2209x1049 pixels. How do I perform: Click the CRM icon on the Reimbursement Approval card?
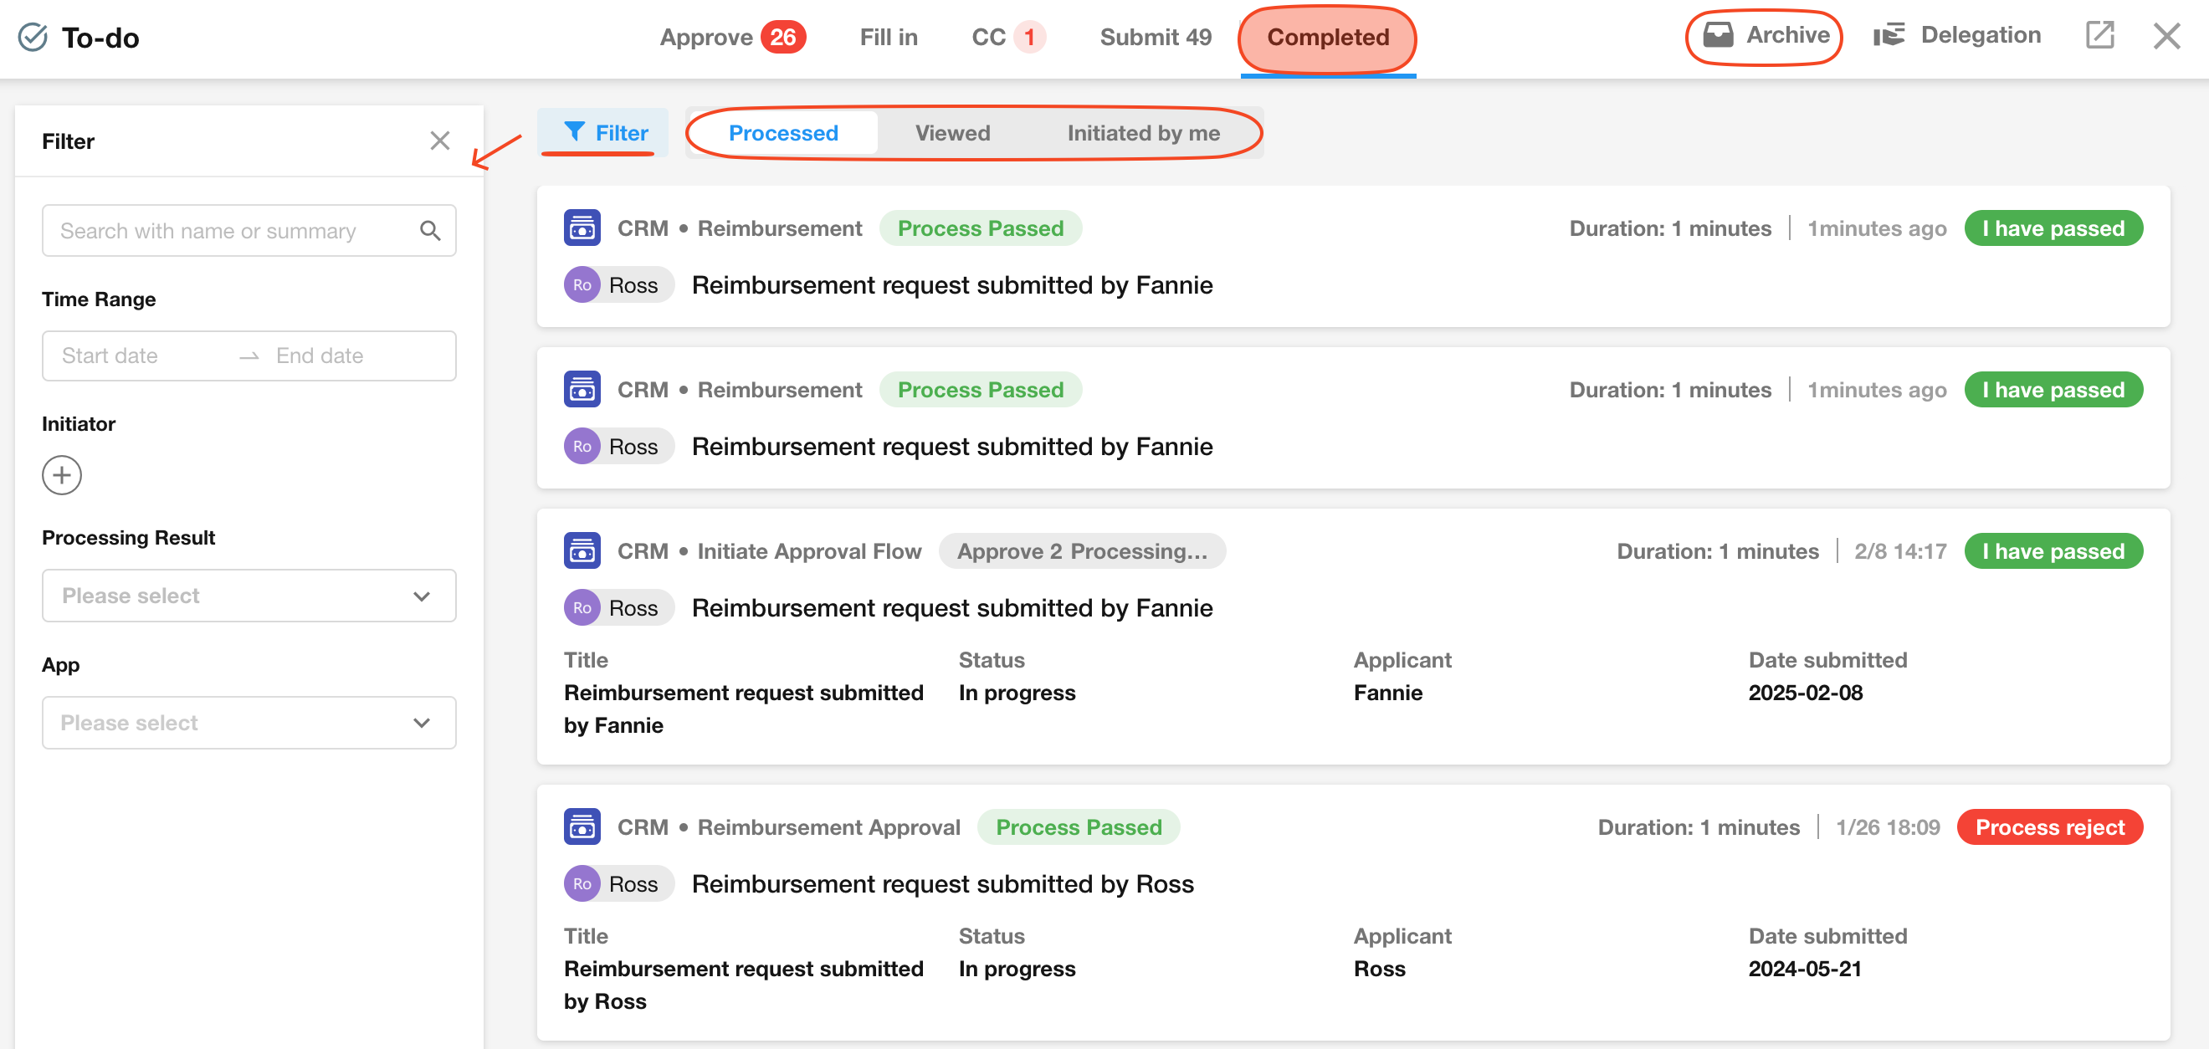pos(582,826)
